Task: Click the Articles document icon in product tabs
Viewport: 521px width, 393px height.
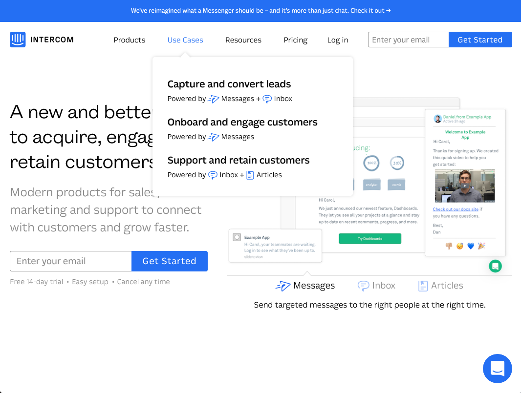Action: click(423, 286)
